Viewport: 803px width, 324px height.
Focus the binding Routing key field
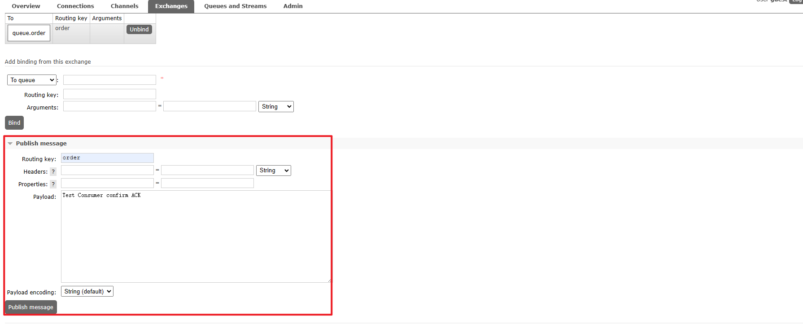[x=109, y=94]
